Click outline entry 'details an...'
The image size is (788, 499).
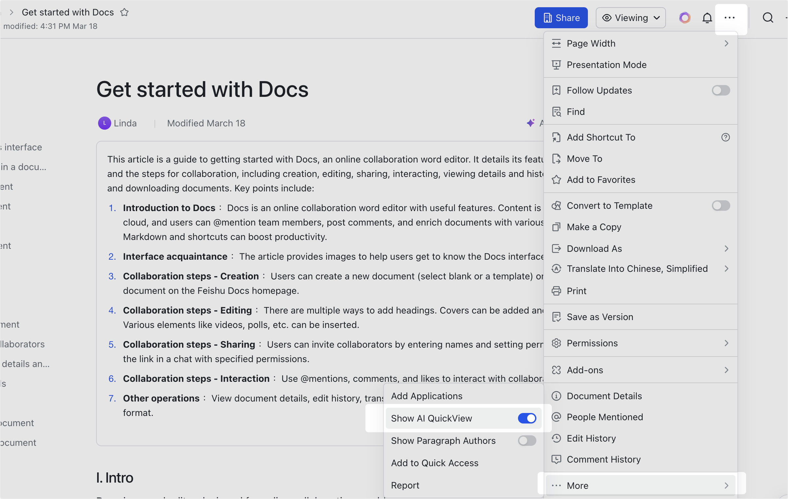pyautogui.click(x=26, y=364)
